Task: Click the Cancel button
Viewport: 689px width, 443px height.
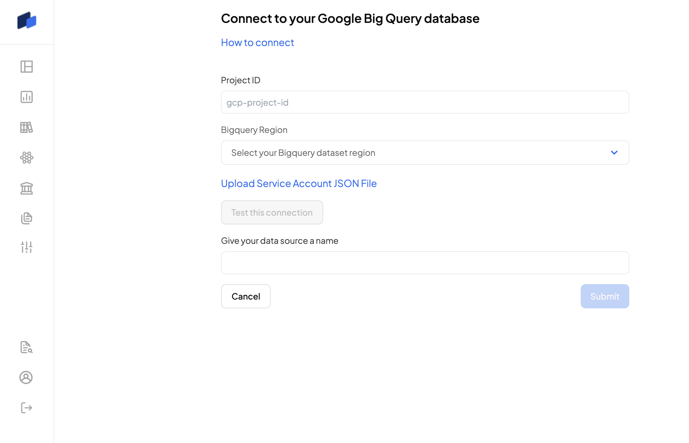Action: (245, 296)
